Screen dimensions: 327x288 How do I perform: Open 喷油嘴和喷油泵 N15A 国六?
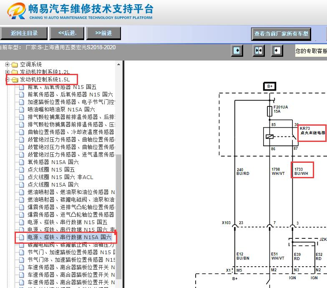coord(61,109)
